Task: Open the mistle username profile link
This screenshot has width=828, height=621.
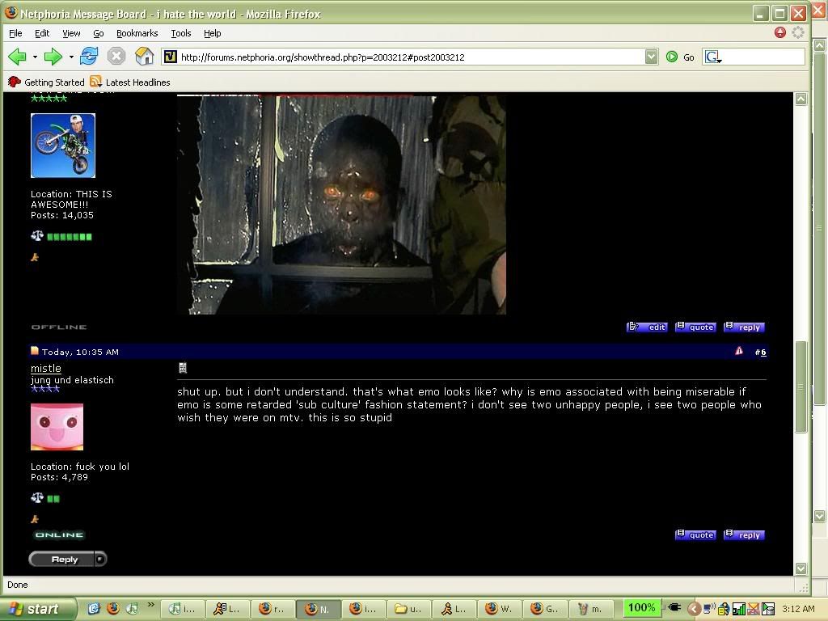Action: (46, 368)
